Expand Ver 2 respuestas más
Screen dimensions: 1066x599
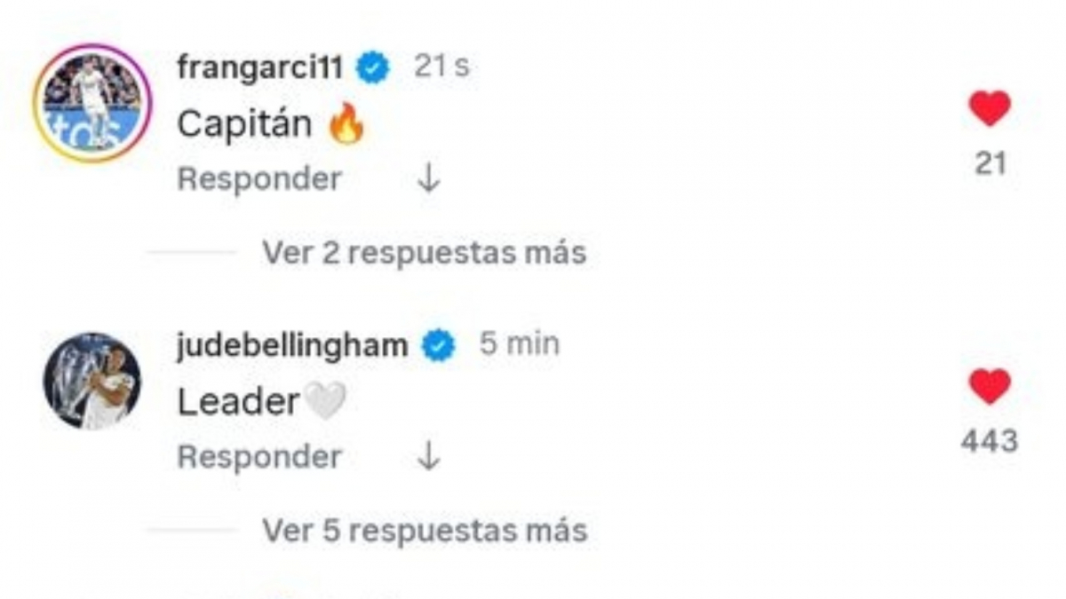(424, 253)
